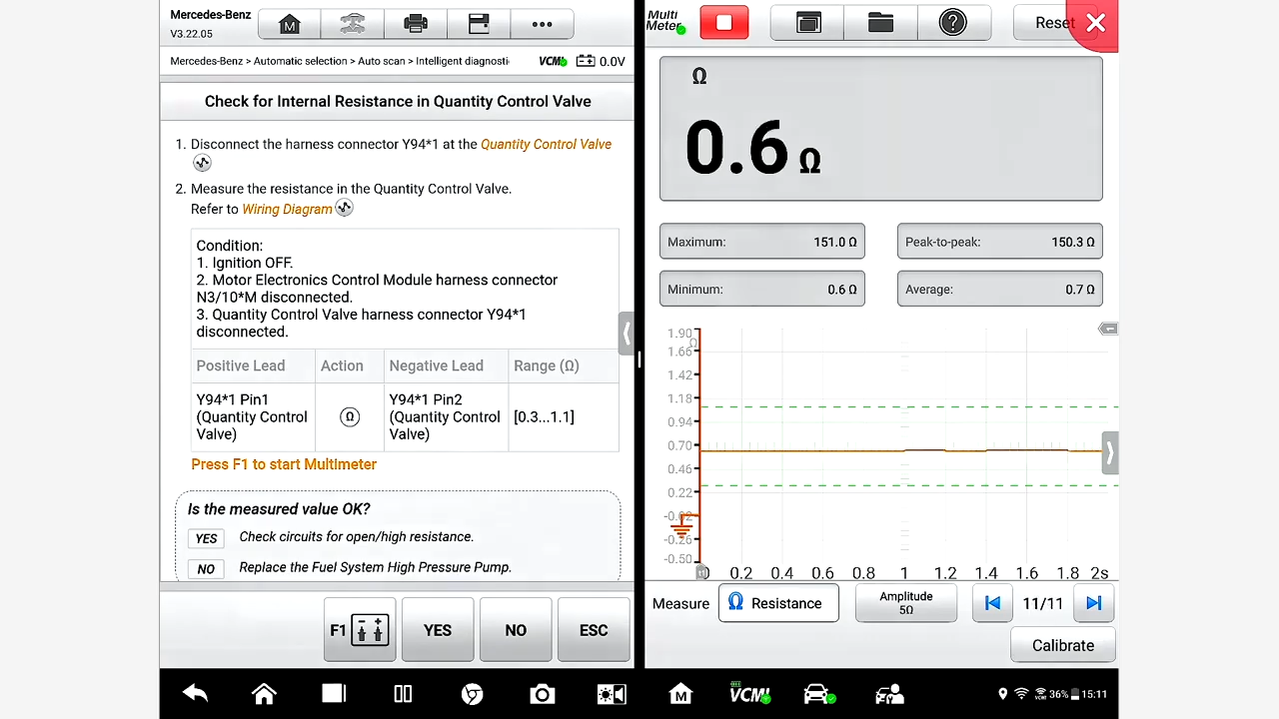Expand the left side panel arrow
This screenshot has height=719, width=1279.
click(627, 335)
